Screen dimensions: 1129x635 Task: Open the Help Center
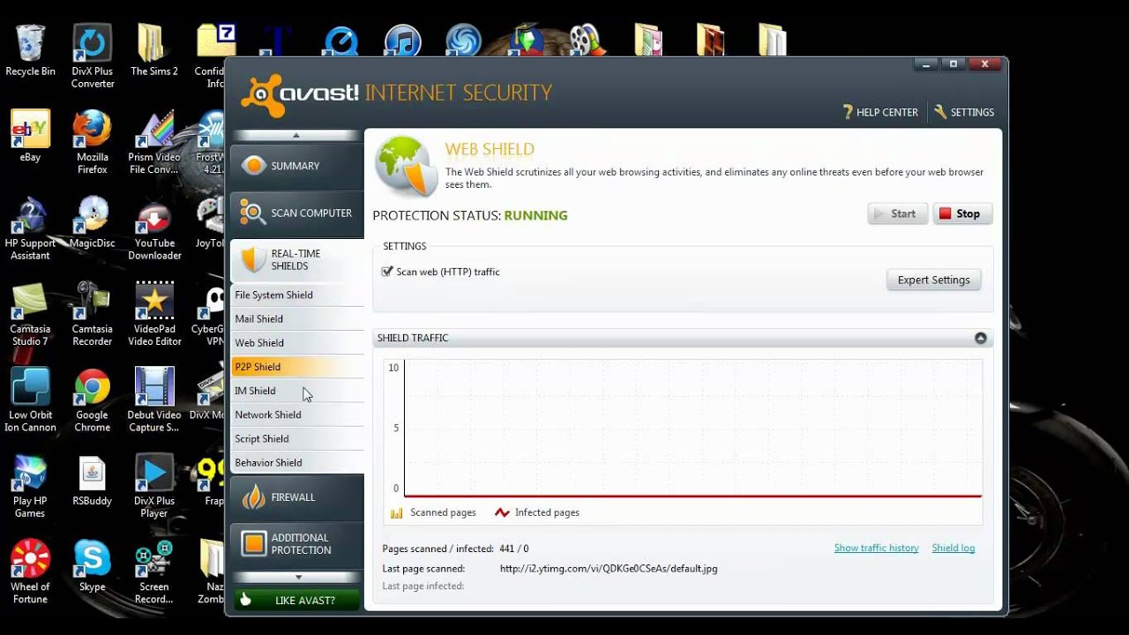click(x=880, y=112)
